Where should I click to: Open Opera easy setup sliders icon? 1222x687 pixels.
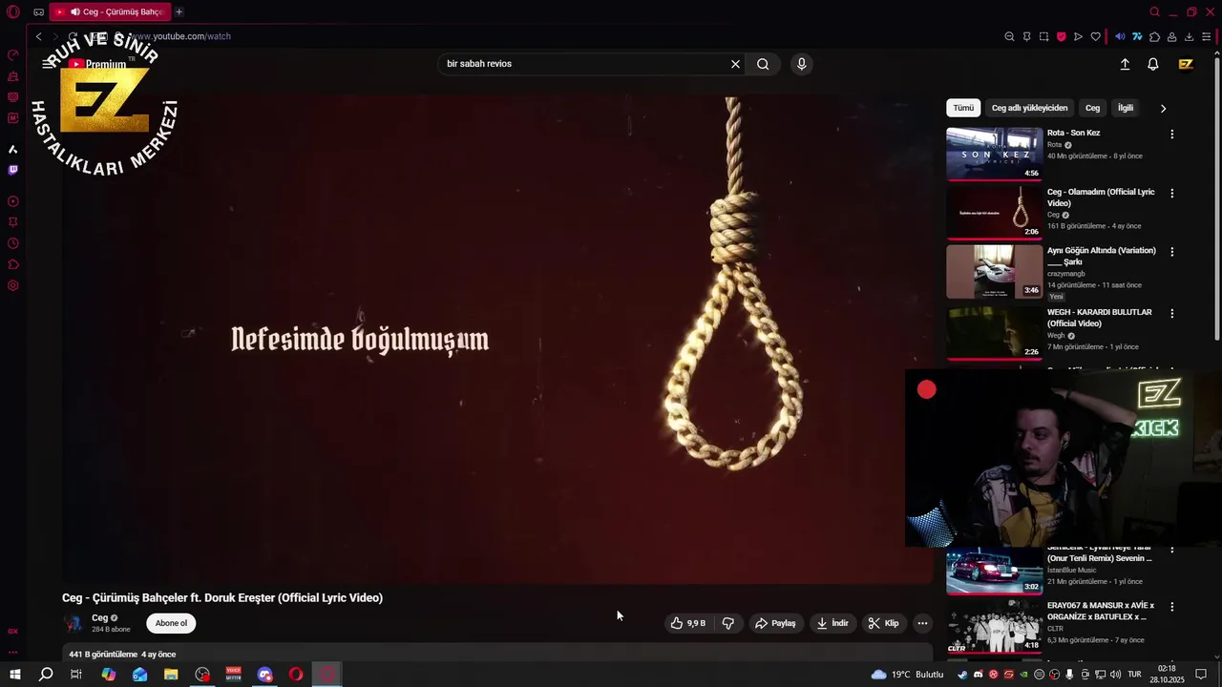click(1206, 36)
